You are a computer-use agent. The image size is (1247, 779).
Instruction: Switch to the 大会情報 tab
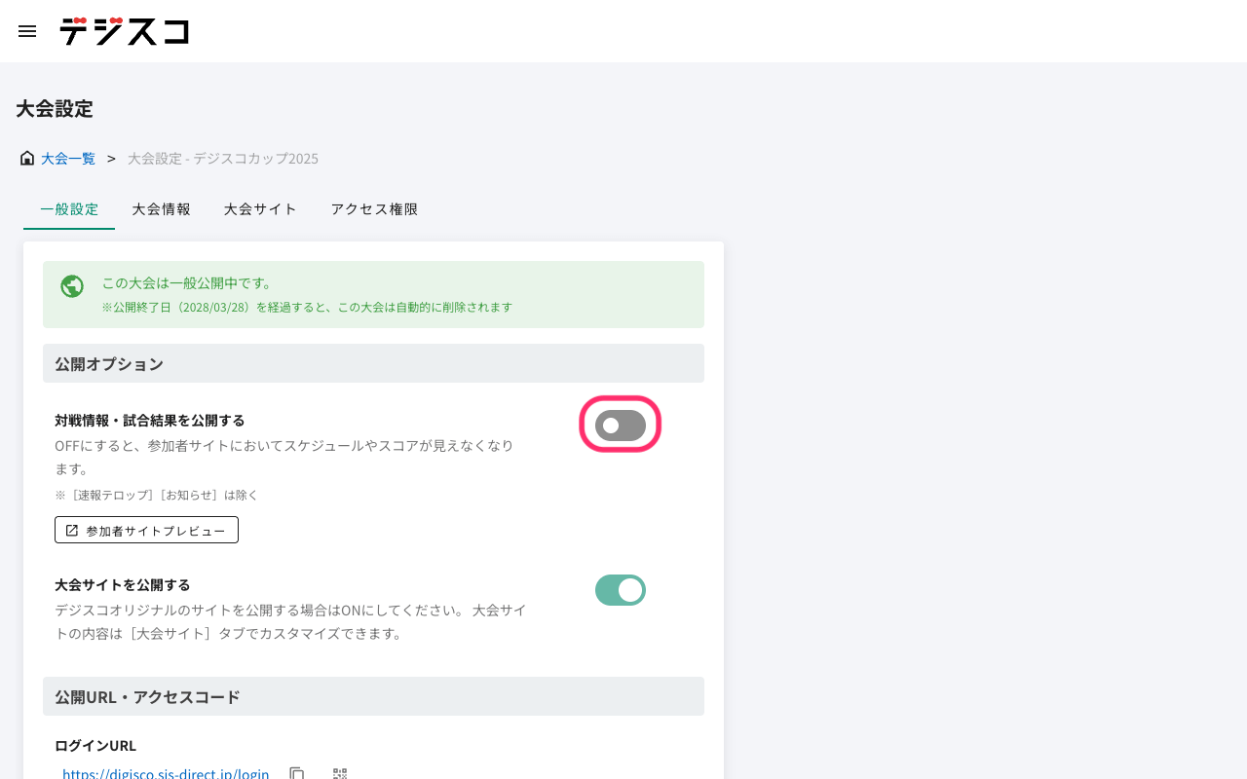(x=162, y=209)
